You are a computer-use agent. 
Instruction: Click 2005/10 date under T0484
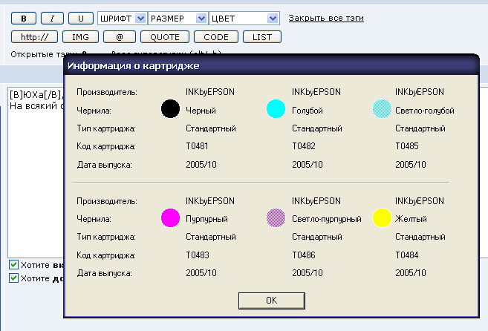coord(411,273)
